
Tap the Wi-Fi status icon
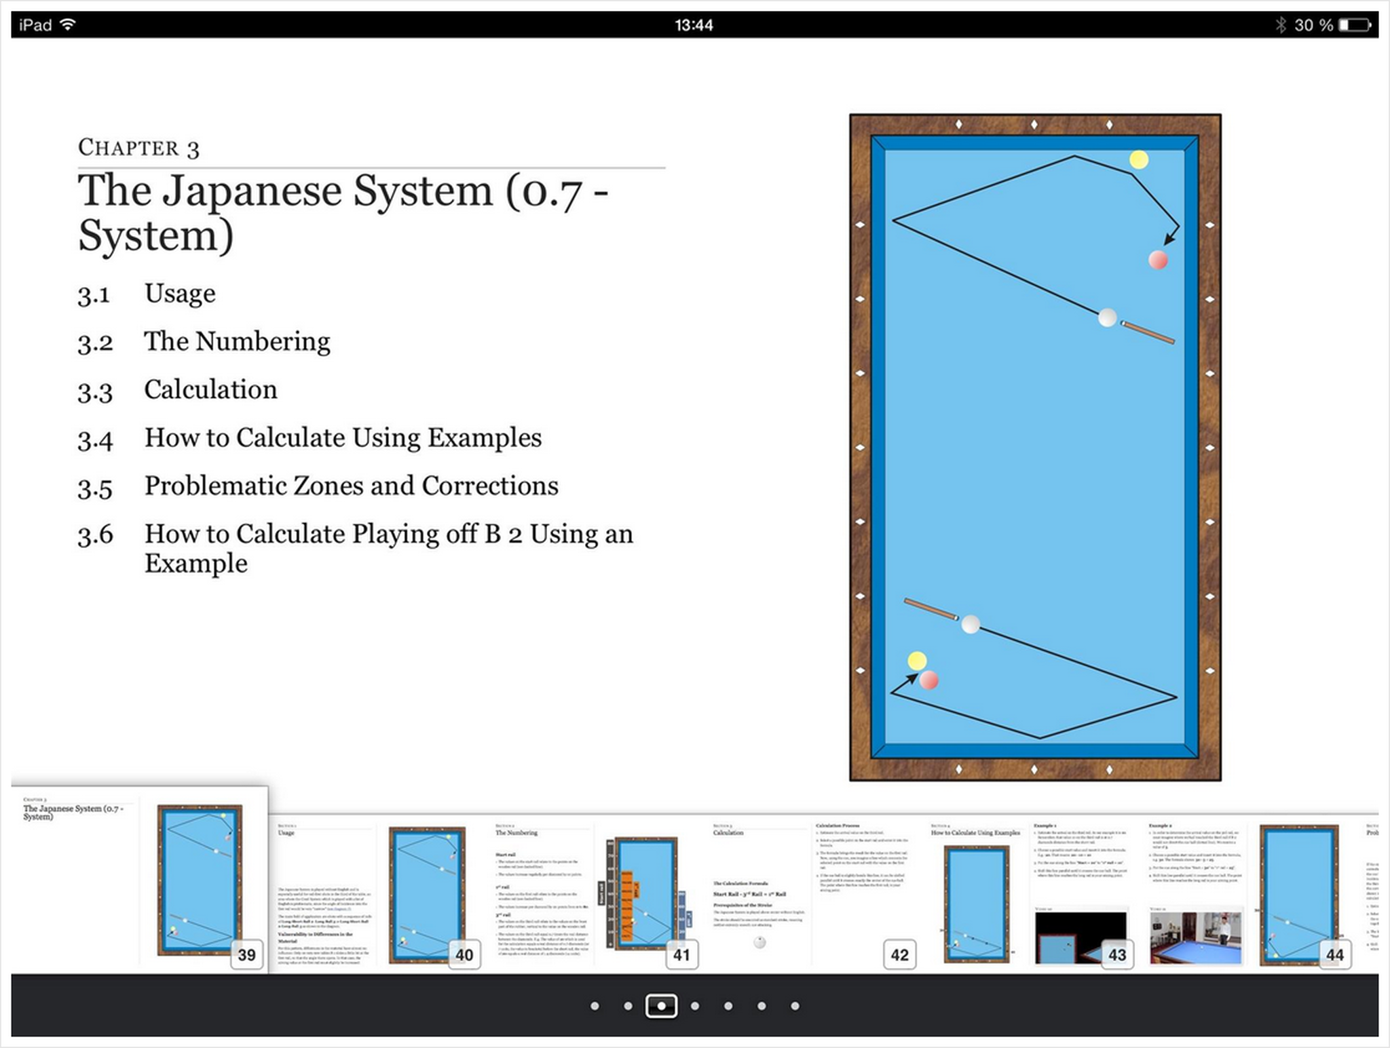(x=68, y=24)
